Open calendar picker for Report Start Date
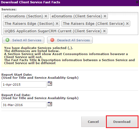The width and height of the screenshot is (139, 130). tap(50, 83)
